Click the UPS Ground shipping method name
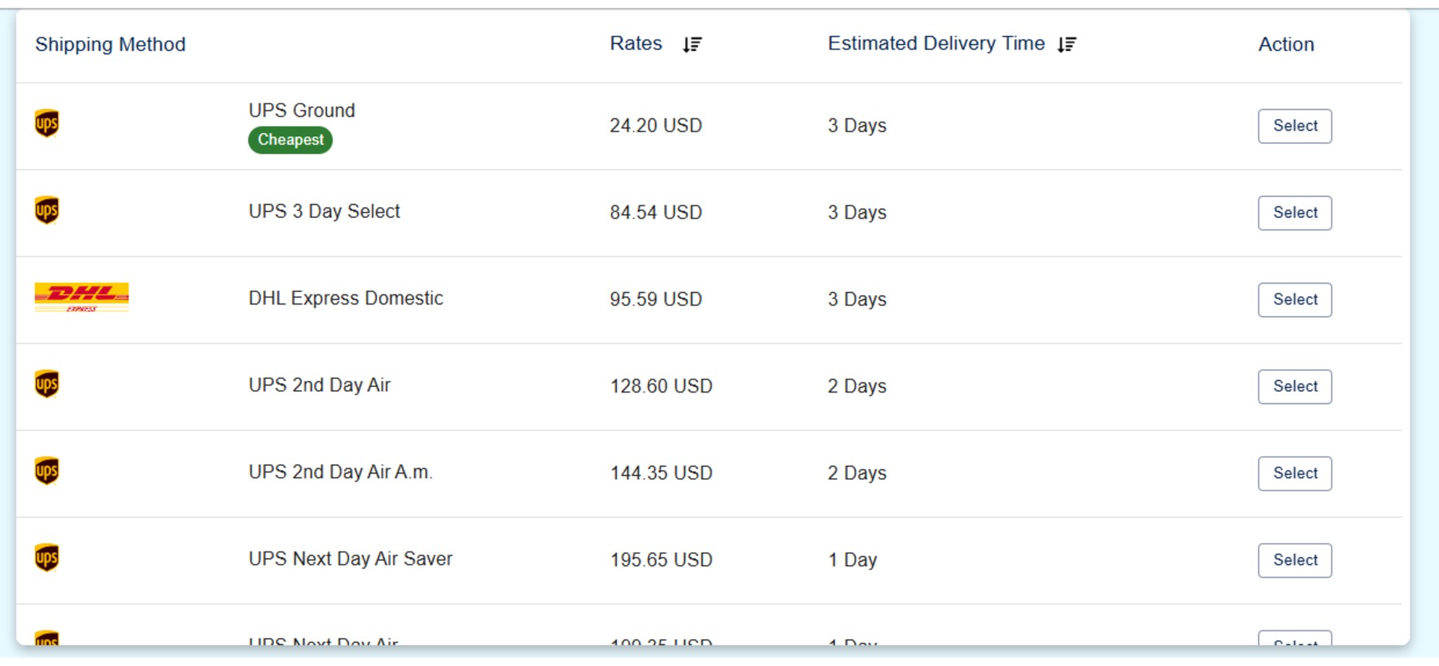Viewport: 1439px width, 666px height. click(x=300, y=110)
